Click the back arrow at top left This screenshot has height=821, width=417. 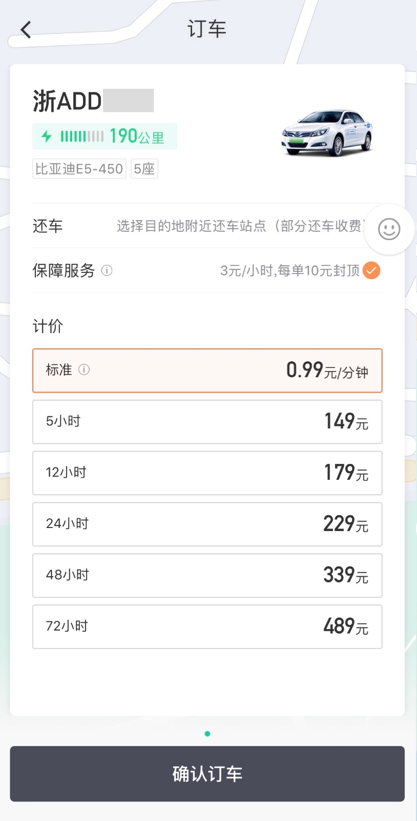(25, 29)
